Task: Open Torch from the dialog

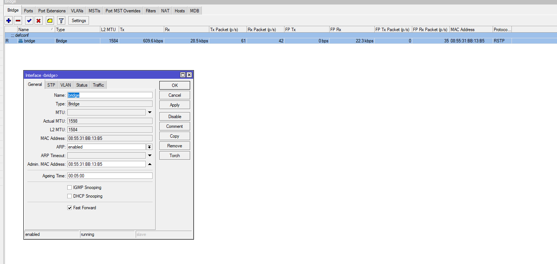Action: (175, 156)
